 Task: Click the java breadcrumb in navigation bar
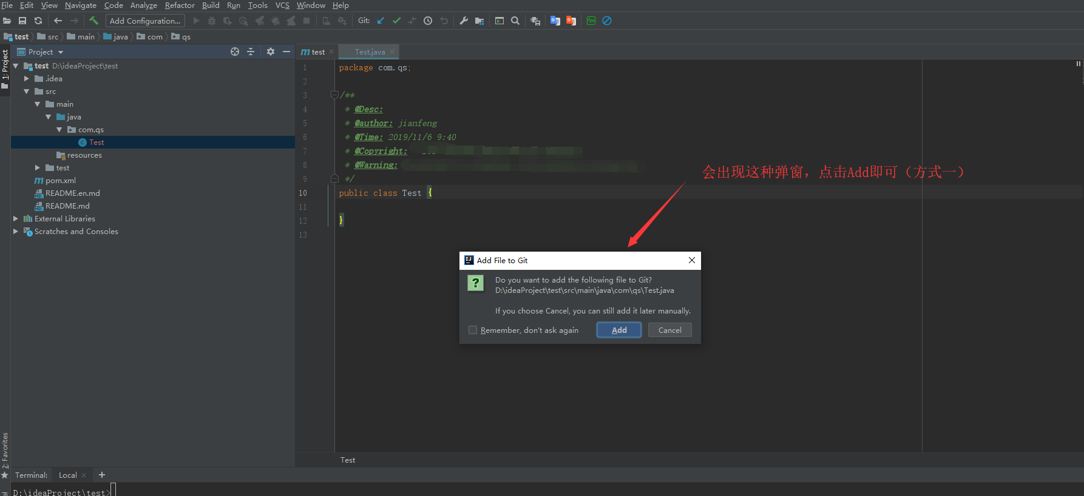coord(115,37)
